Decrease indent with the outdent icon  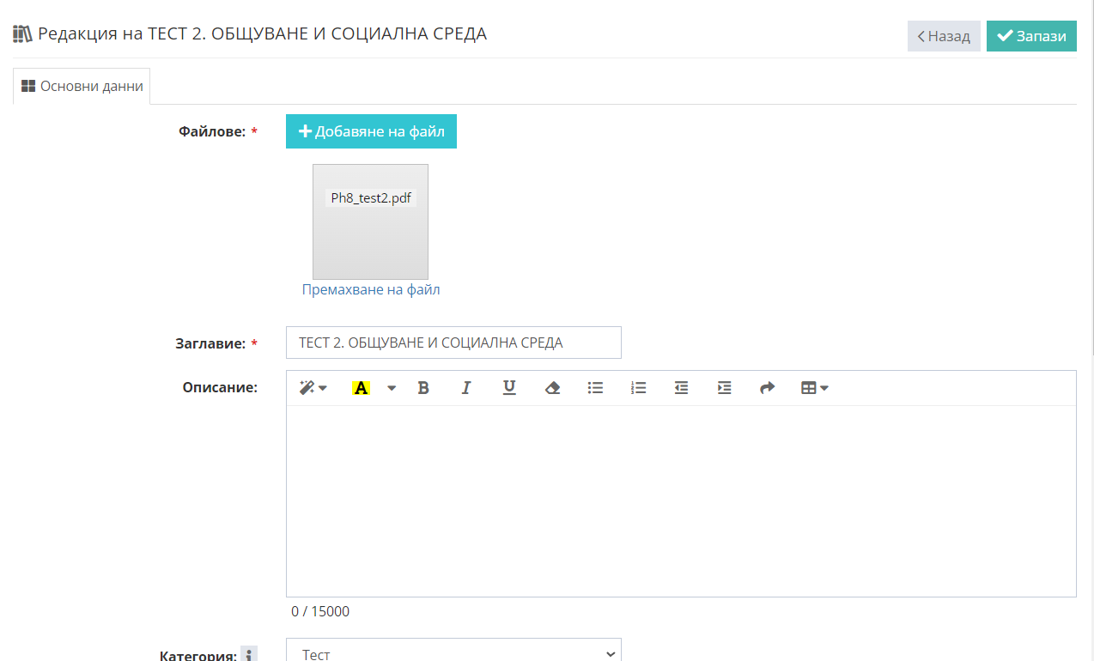681,388
